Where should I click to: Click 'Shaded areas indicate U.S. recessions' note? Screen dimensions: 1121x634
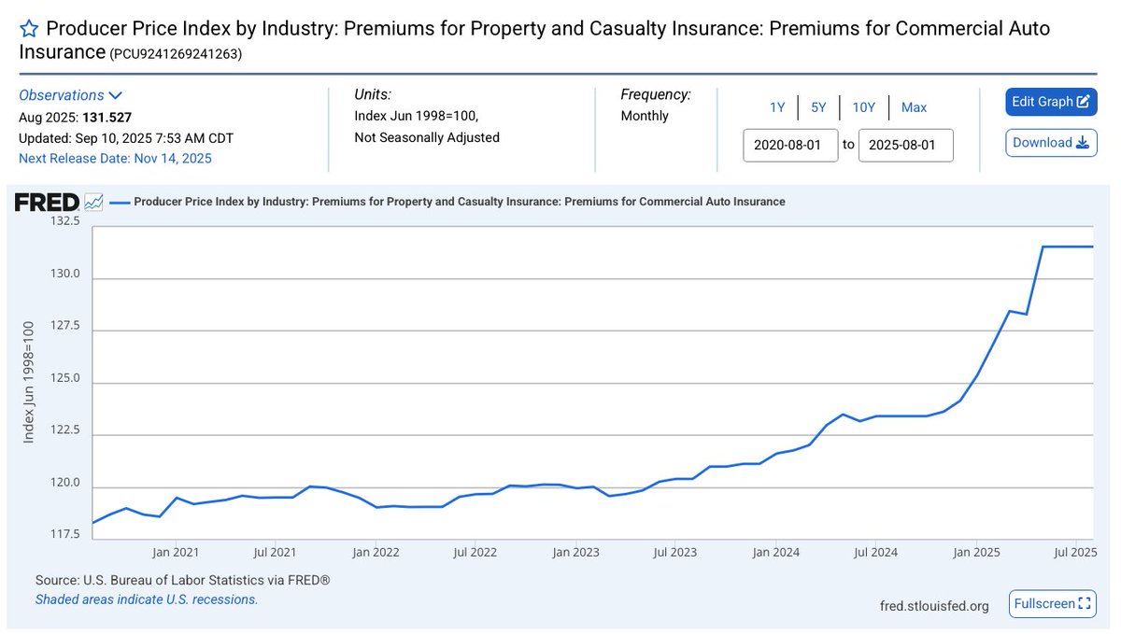pyautogui.click(x=147, y=599)
